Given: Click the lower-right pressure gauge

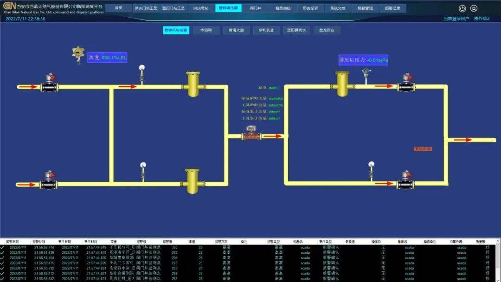Looking at the screenshot, I should [x=371, y=171].
